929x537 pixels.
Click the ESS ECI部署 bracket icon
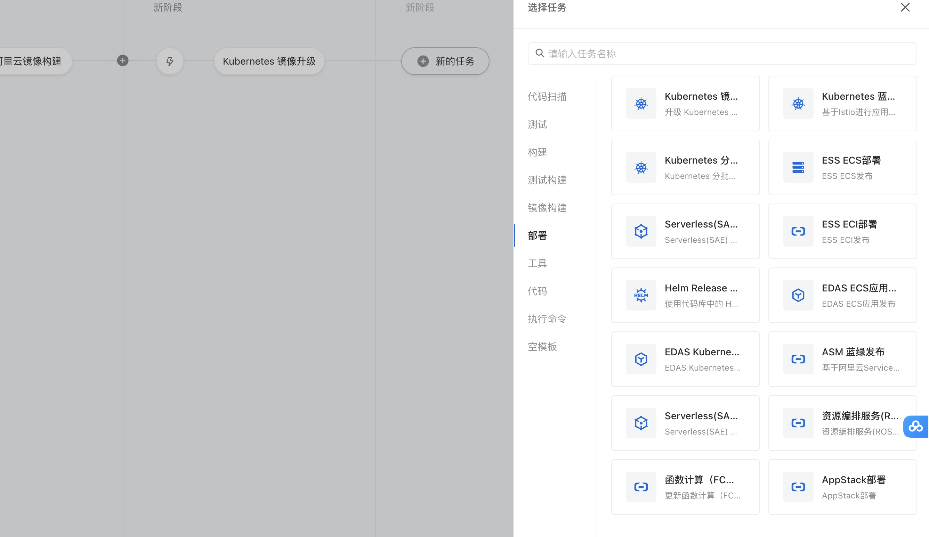(798, 231)
